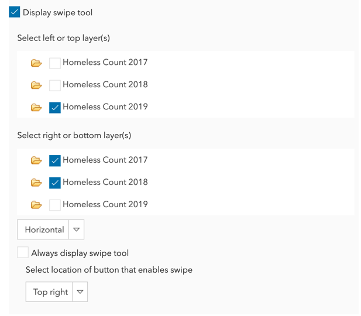The width and height of the screenshot is (361, 316).
Task: Click folder icon beside Homeless Count 2017 in right/bottom layers
Action: (x=36, y=160)
